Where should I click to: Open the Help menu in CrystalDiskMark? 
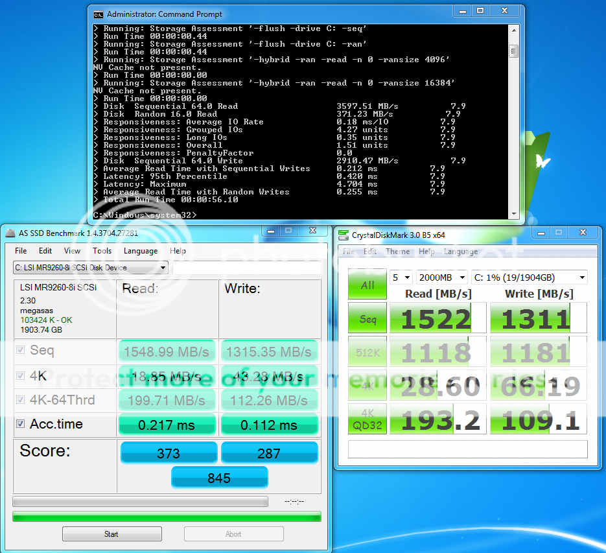pyautogui.click(x=426, y=252)
